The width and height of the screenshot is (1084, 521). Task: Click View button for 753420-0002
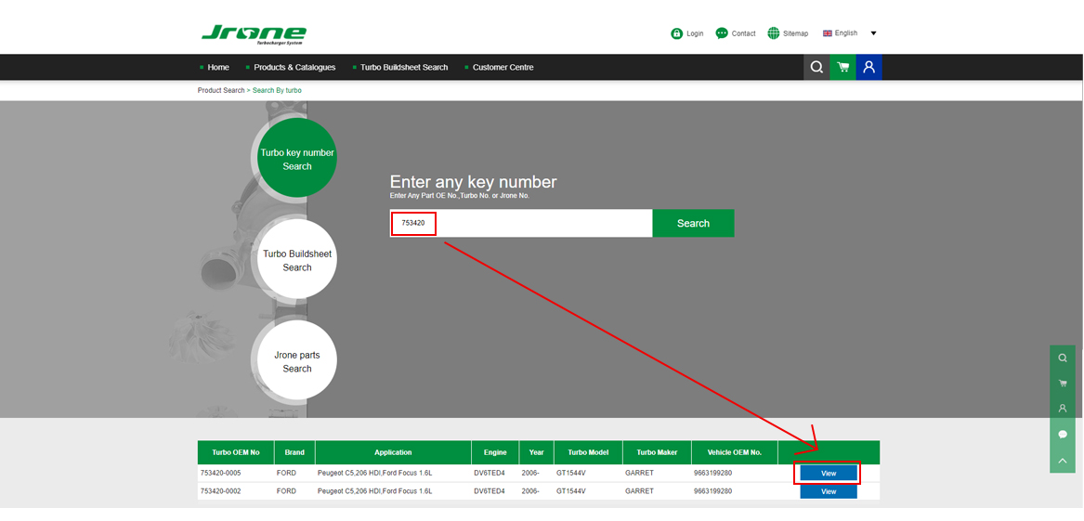(829, 491)
